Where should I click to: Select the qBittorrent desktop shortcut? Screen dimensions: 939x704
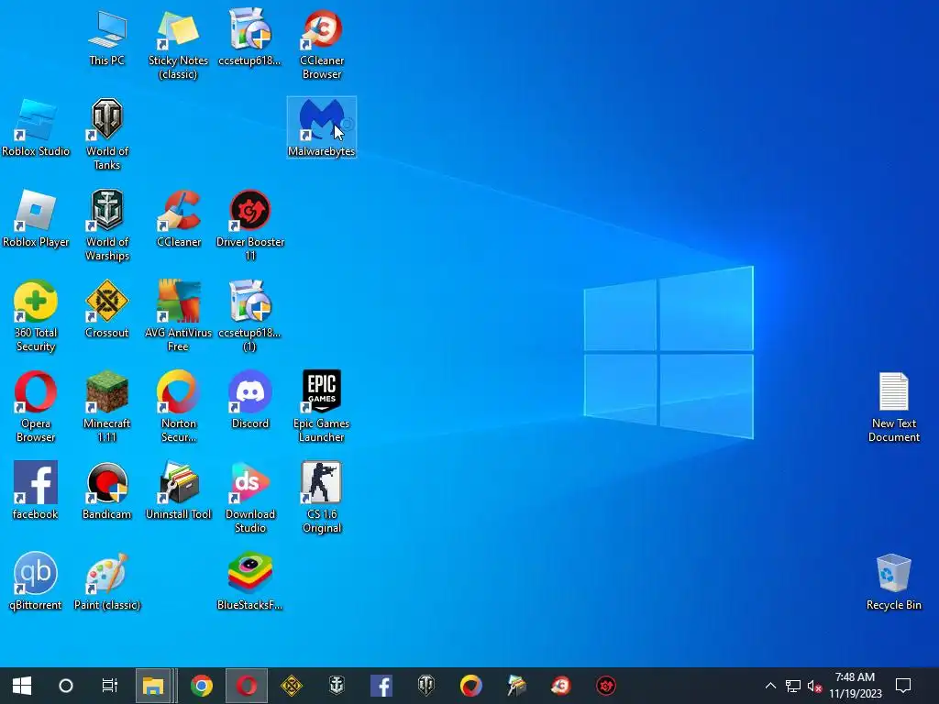pos(36,582)
